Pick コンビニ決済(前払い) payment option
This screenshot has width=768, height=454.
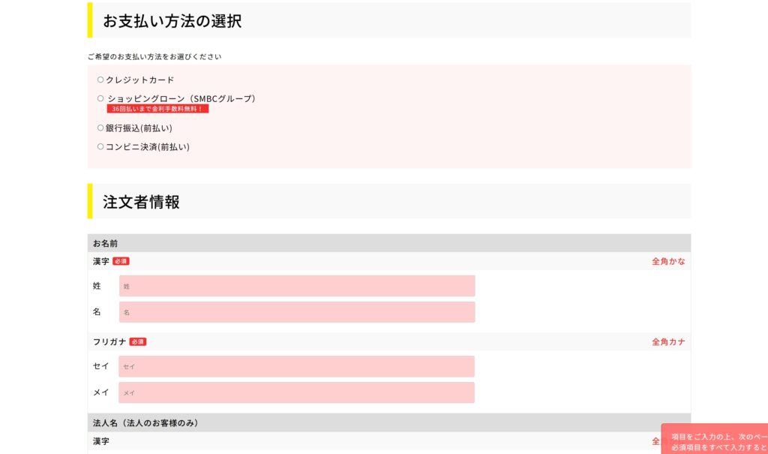(x=100, y=147)
